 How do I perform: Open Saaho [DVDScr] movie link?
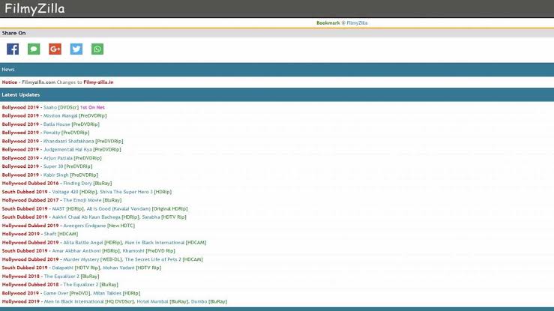[61, 107]
